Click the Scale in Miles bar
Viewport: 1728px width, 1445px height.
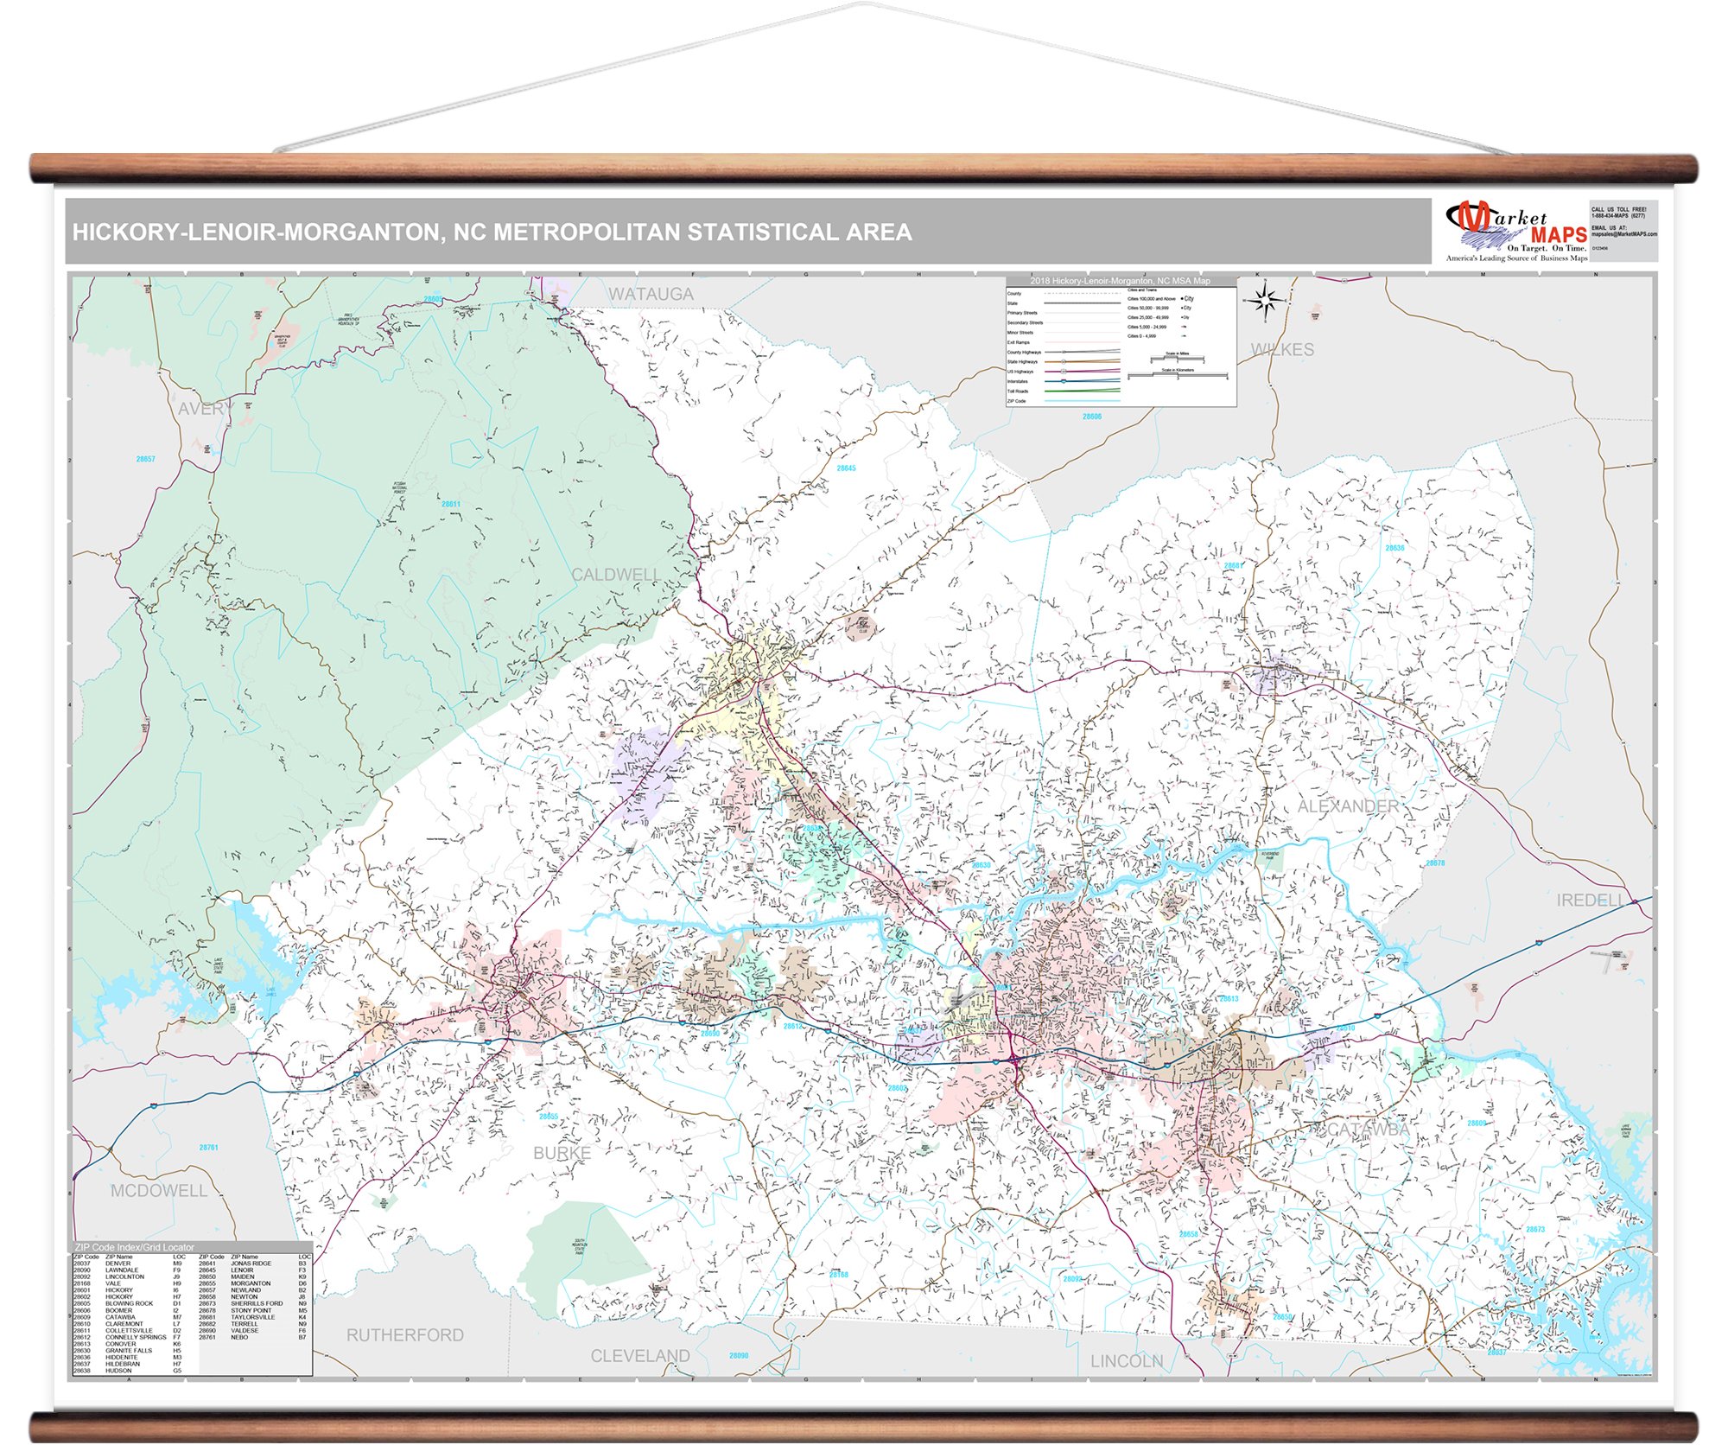(x=1177, y=358)
